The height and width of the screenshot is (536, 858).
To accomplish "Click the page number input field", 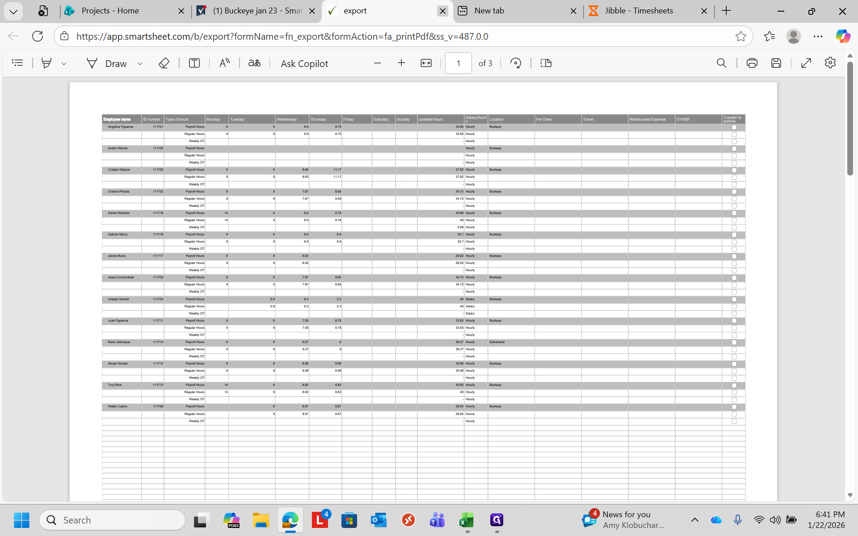I will pos(458,63).
